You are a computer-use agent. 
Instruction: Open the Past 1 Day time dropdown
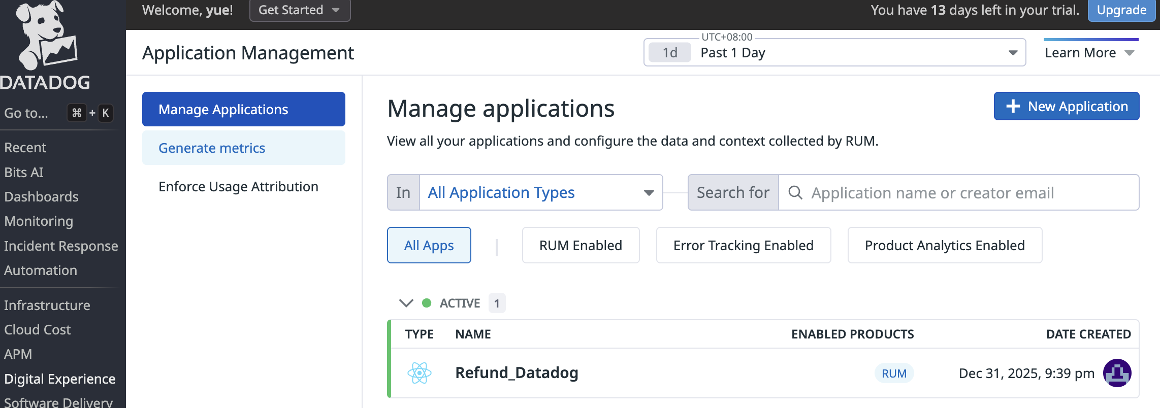(858, 53)
